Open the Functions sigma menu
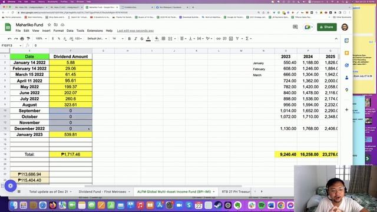The width and height of the screenshot is (377, 212). click(249, 39)
